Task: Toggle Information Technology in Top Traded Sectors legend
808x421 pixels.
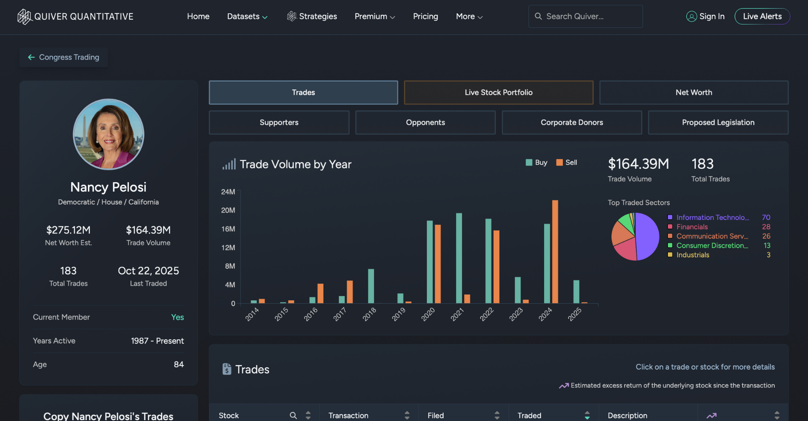Action: click(x=712, y=217)
